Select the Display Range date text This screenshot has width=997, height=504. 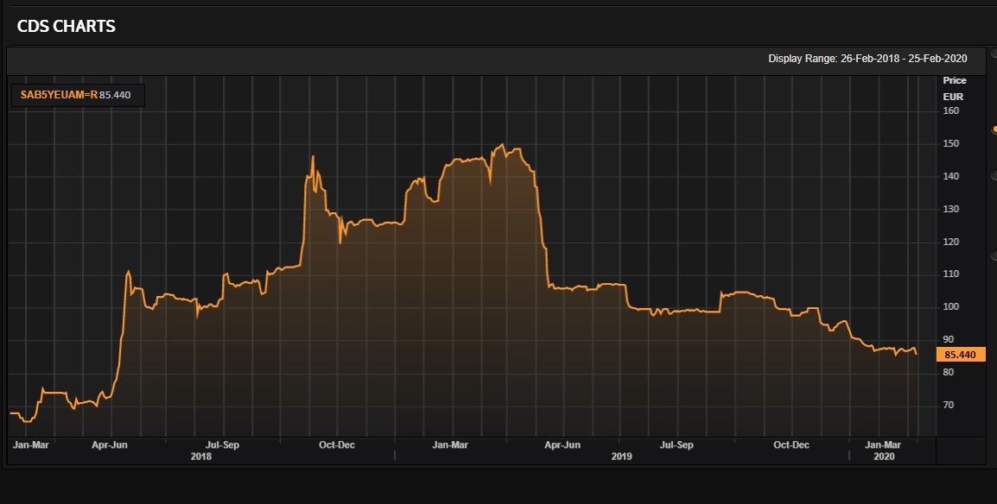coord(867,59)
